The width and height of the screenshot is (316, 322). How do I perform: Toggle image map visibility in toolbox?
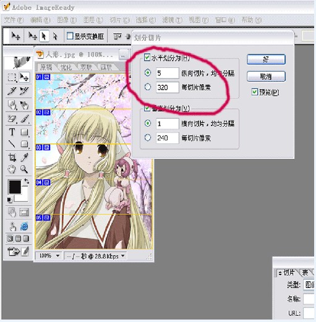coord(12,213)
